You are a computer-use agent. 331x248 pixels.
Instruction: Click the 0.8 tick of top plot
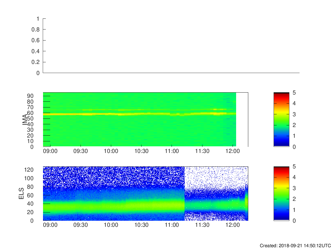(x=36, y=29)
